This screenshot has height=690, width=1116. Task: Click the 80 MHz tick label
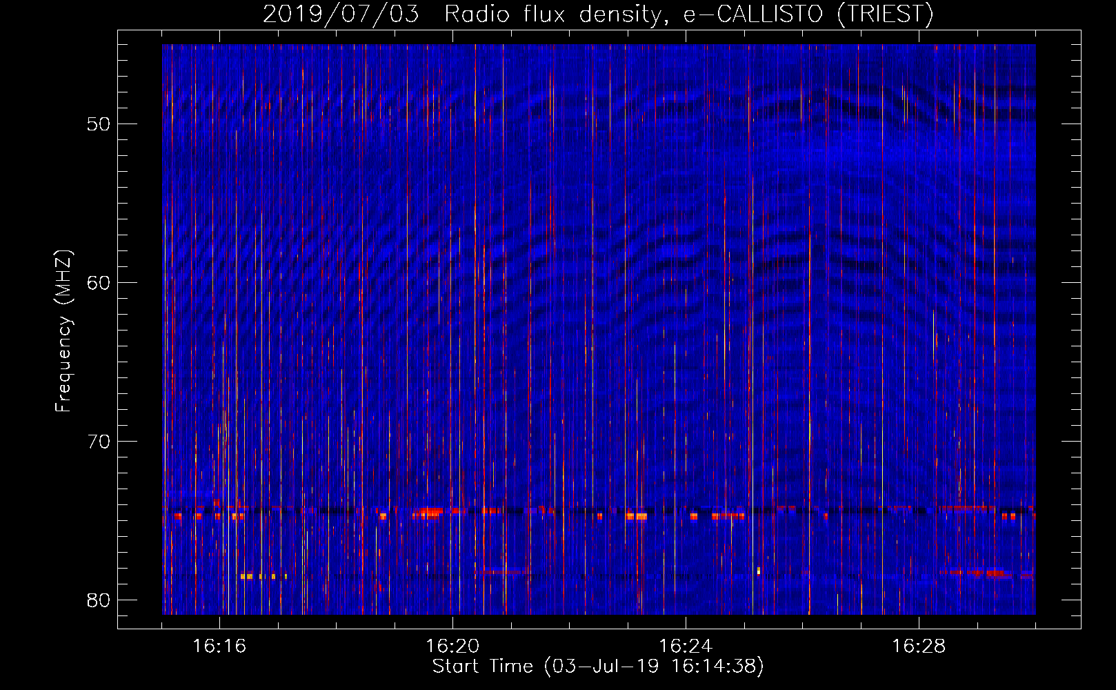coord(99,600)
